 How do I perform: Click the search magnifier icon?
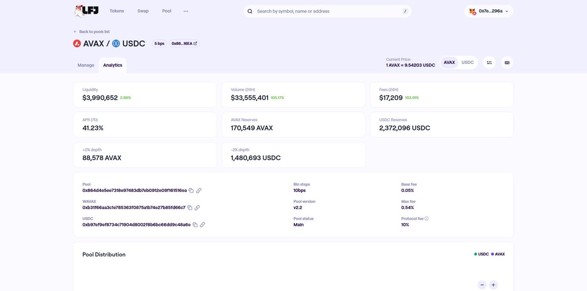(250, 11)
